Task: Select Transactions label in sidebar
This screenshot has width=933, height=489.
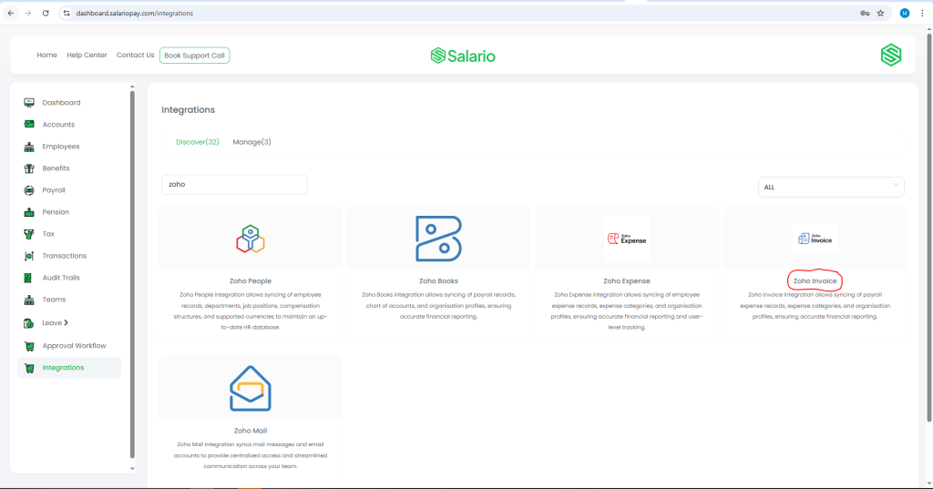Action: (x=65, y=256)
